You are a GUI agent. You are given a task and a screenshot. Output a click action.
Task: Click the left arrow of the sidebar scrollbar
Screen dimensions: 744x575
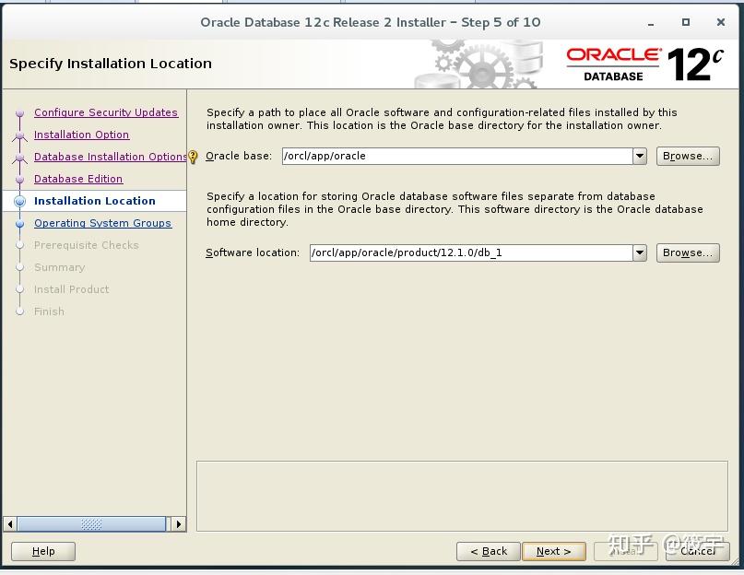[10, 523]
